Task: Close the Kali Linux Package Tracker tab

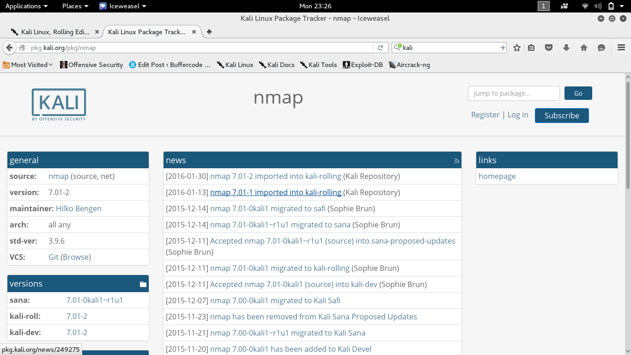Action: coord(194,32)
